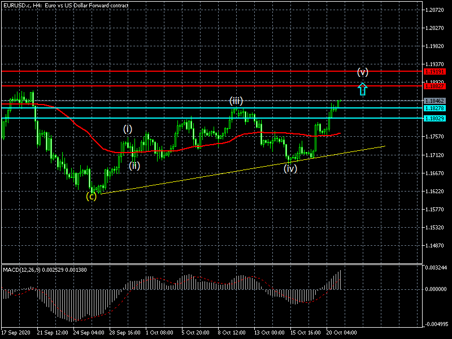
Task: Select the wave label (ii)
Action: point(134,166)
